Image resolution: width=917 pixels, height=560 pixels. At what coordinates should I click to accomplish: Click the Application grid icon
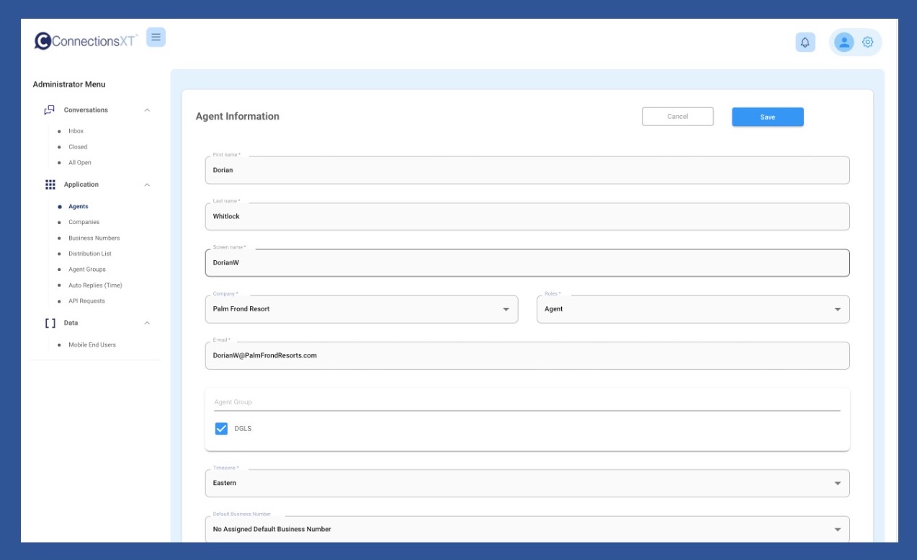50,185
